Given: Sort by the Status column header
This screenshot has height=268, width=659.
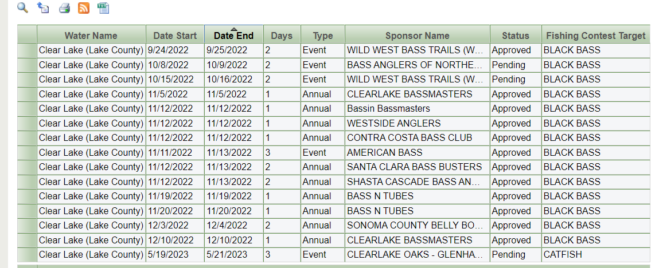Looking at the screenshot, I should (515, 36).
